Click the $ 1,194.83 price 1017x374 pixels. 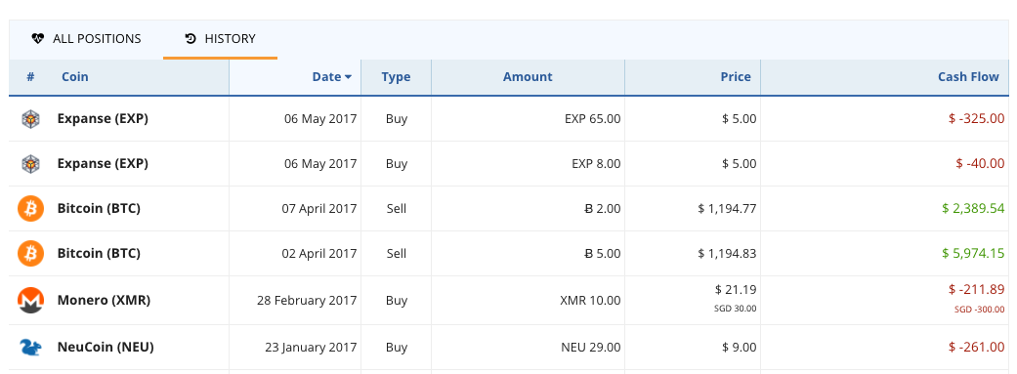[727, 254]
